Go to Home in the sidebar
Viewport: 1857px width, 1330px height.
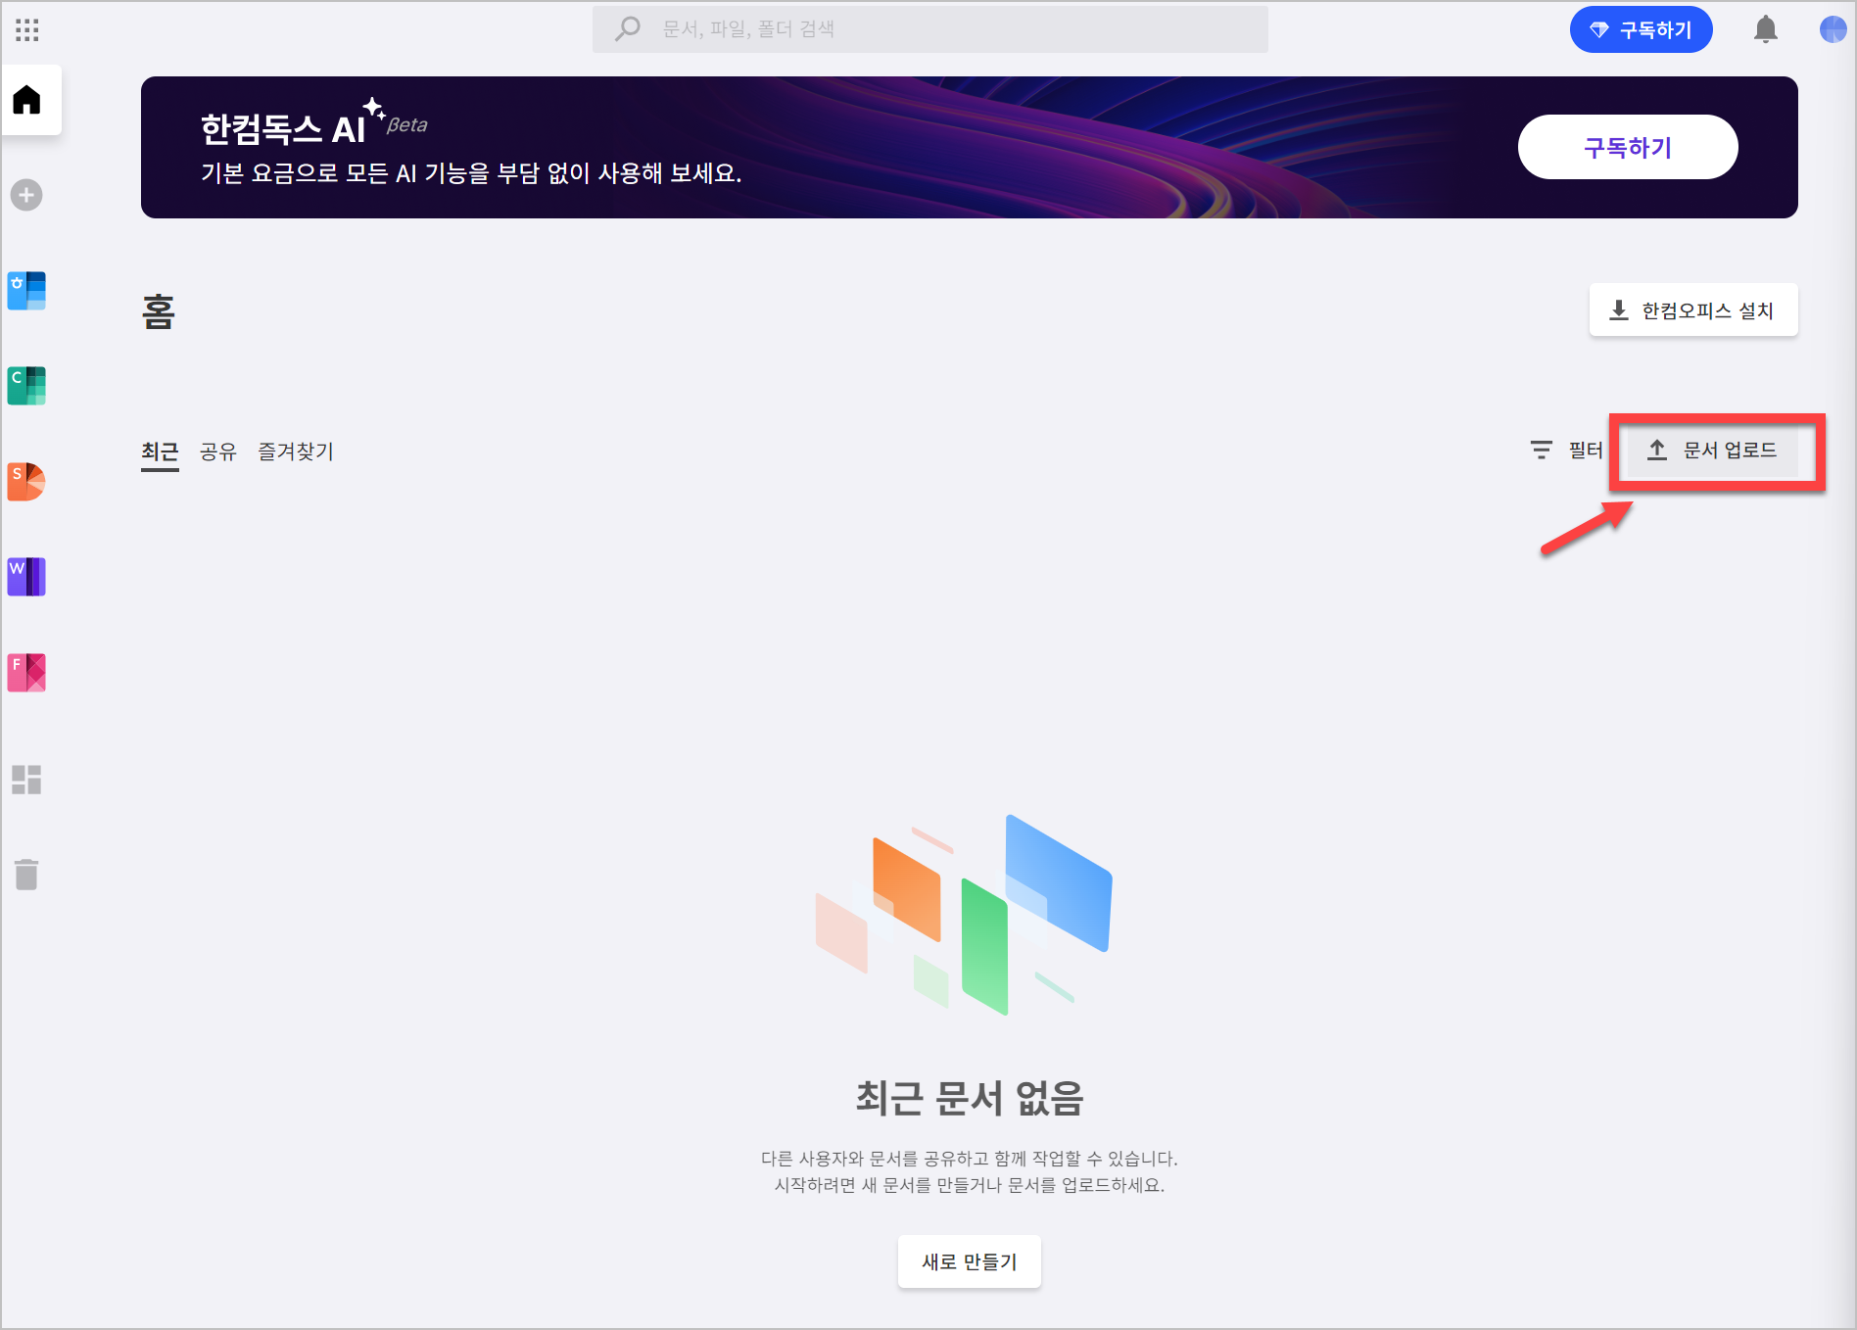[x=27, y=100]
